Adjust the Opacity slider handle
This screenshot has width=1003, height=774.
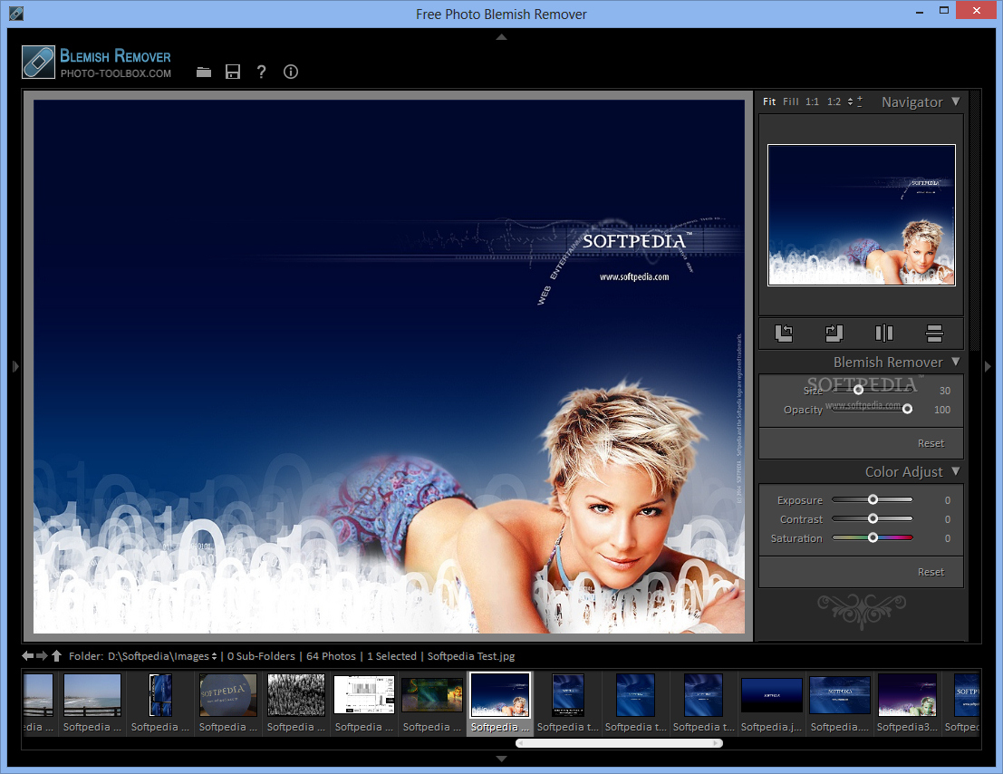[x=907, y=409]
